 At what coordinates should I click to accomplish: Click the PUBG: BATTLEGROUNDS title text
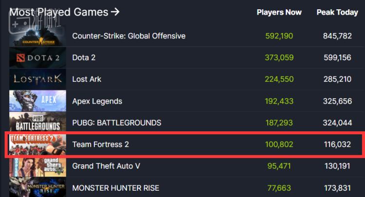pyautogui.click(x=116, y=123)
